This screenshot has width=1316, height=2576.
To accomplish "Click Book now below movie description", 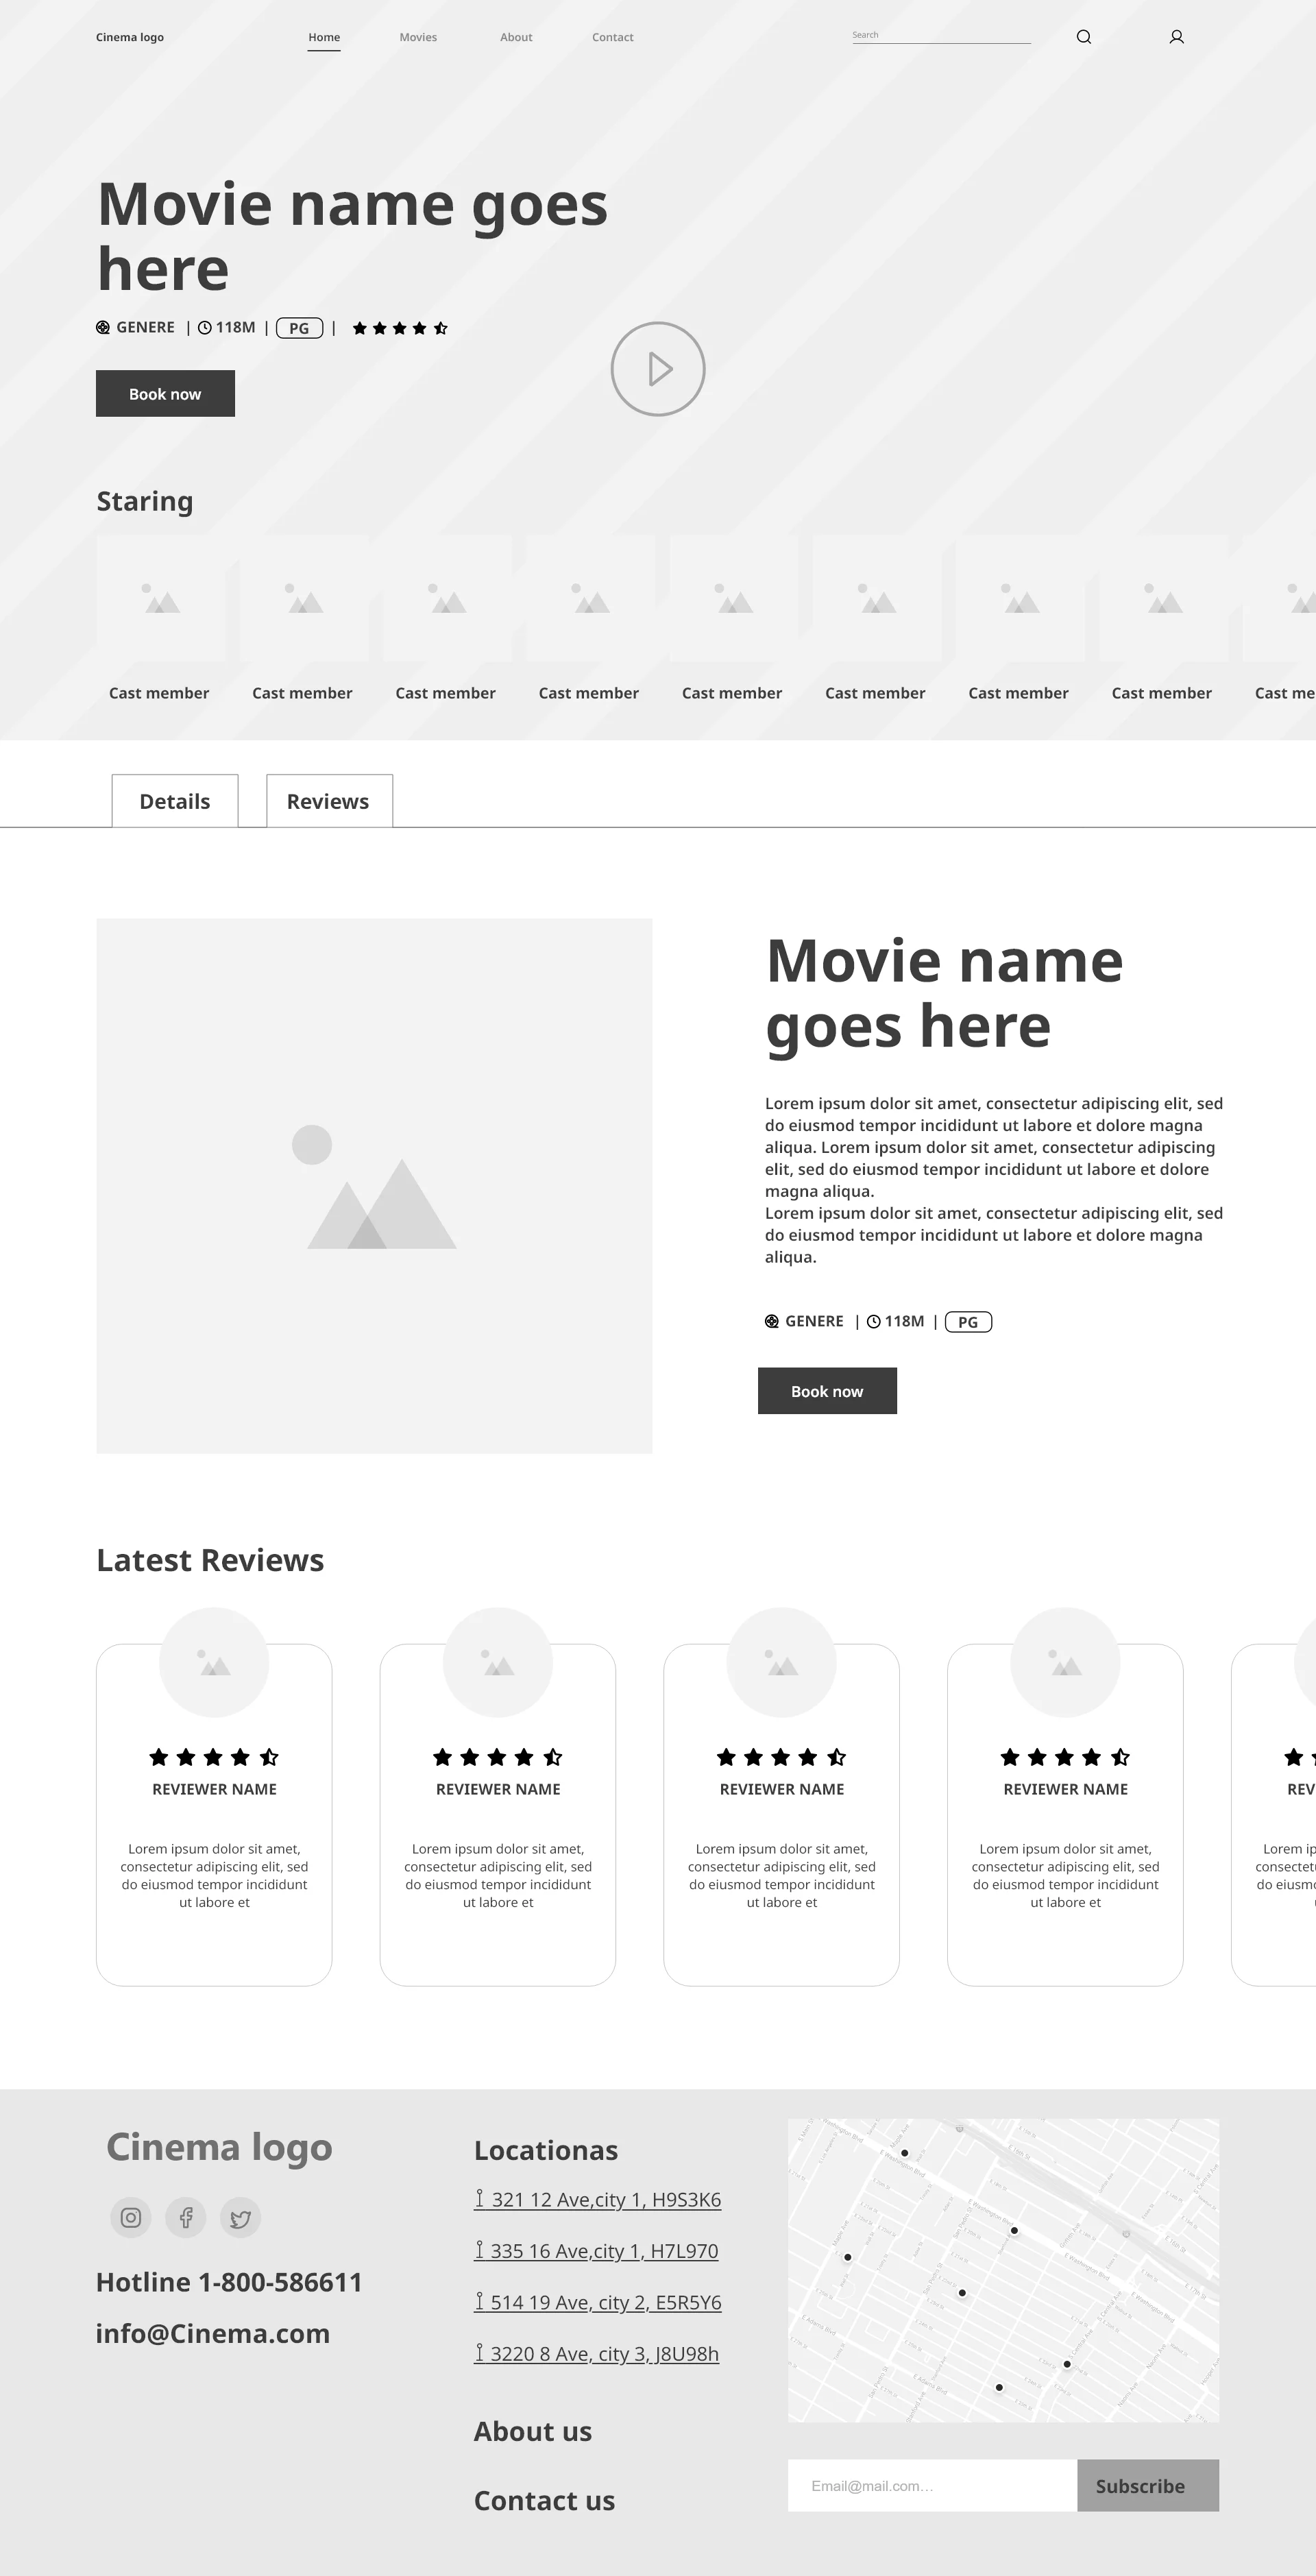I will 827,1391.
